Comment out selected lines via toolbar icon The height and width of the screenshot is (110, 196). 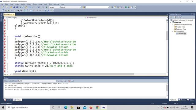(x=24, y=10)
